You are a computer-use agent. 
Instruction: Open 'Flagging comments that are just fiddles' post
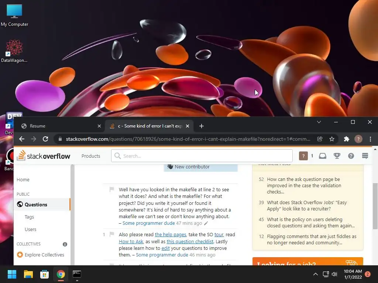312,240
